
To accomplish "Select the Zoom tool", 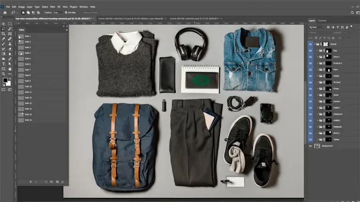I will tap(3, 74).
